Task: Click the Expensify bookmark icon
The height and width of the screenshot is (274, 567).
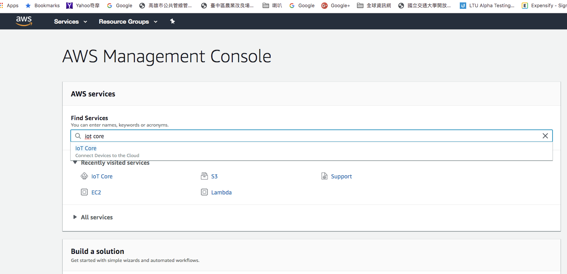Action: (525, 6)
